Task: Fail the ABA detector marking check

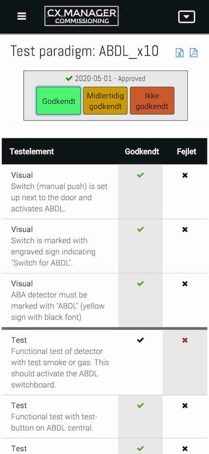Action: (185, 284)
